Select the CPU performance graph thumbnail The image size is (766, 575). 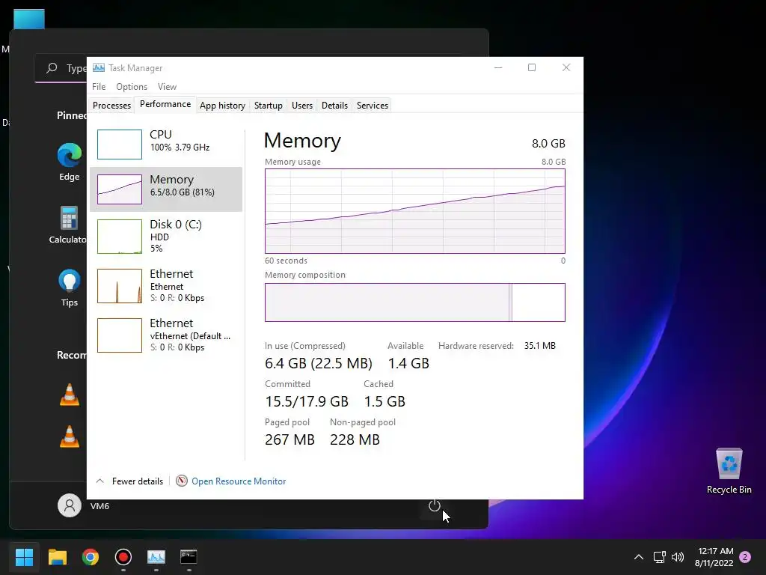[x=120, y=144]
